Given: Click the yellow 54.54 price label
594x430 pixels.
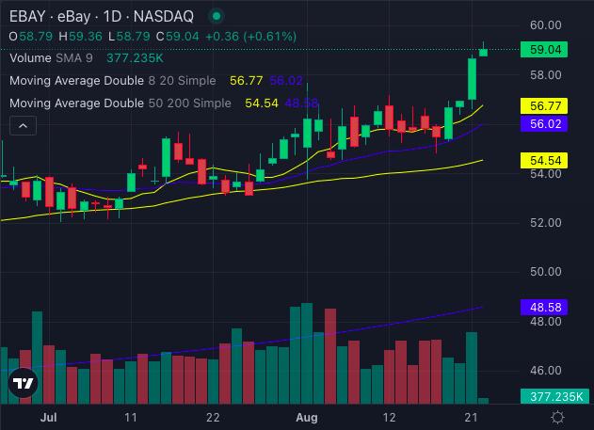Looking at the screenshot, I should (x=544, y=161).
